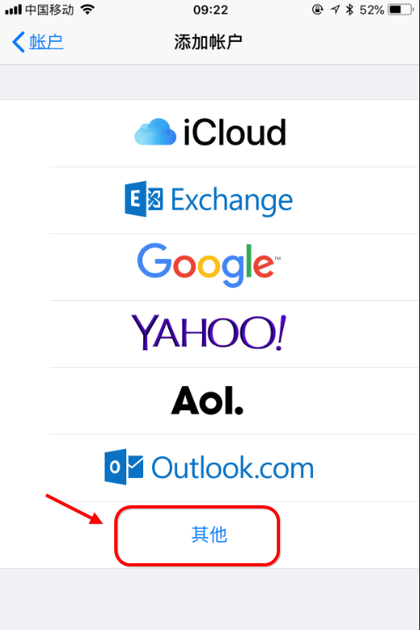Tap the battery indicator icon
The height and width of the screenshot is (630, 420).
(x=401, y=9)
